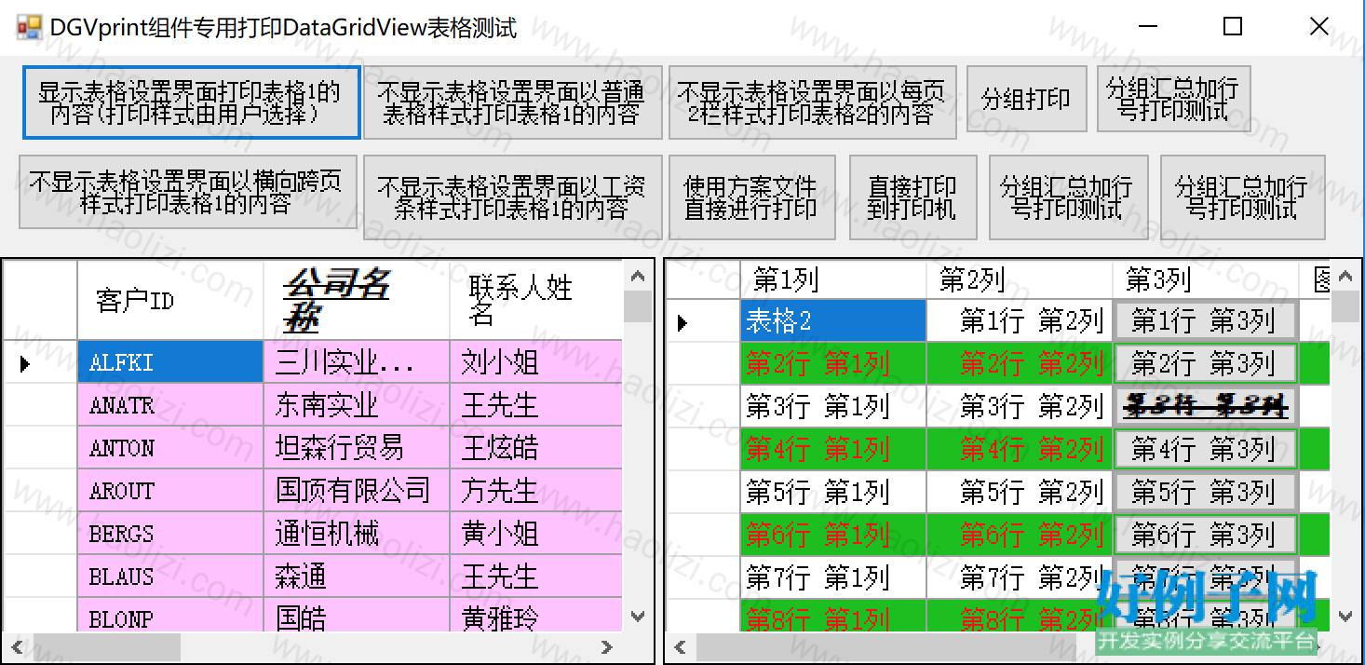
Task: Select the 王炫皓 cell
Action: [x=536, y=447]
